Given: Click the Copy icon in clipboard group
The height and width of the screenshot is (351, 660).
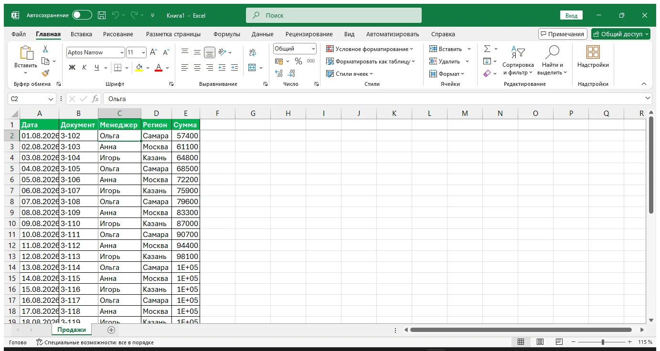Looking at the screenshot, I should coord(45,61).
